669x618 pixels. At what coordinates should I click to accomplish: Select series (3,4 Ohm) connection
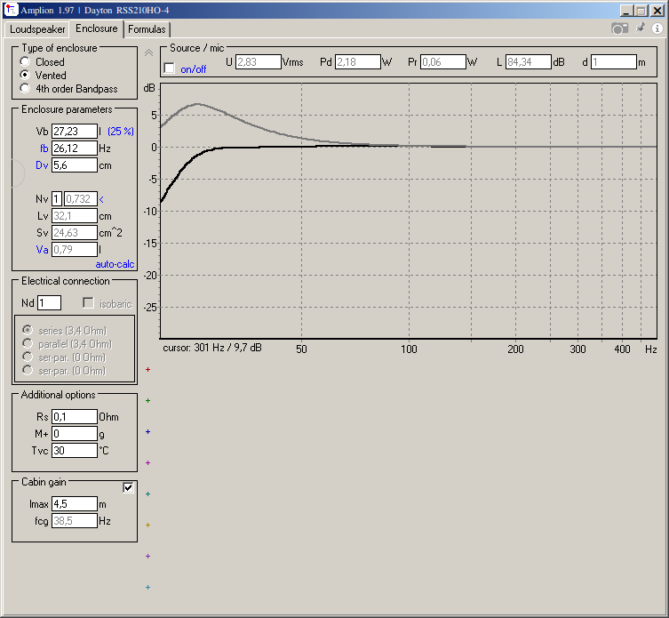(28, 330)
